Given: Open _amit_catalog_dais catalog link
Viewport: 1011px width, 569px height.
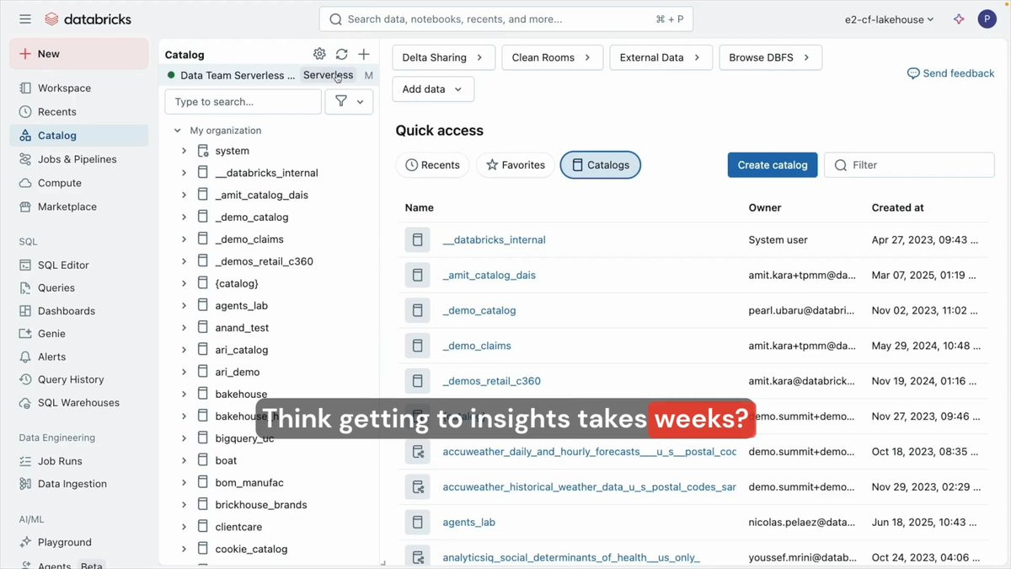Looking at the screenshot, I should click(x=489, y=275).
